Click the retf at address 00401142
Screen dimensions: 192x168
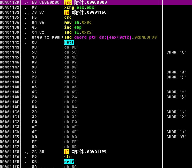(69, 42)
